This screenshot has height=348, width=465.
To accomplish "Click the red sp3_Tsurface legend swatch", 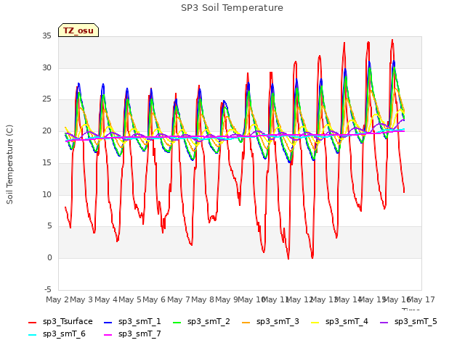I will 32,322.
